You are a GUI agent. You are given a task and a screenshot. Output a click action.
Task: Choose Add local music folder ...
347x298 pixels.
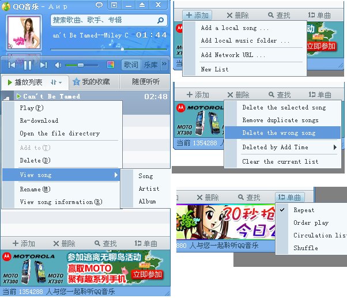click(x=244, y=41)
